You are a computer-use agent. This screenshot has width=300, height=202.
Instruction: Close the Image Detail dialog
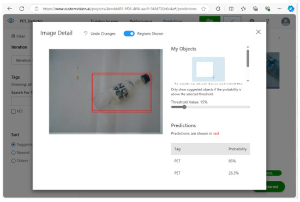point(259,32)
